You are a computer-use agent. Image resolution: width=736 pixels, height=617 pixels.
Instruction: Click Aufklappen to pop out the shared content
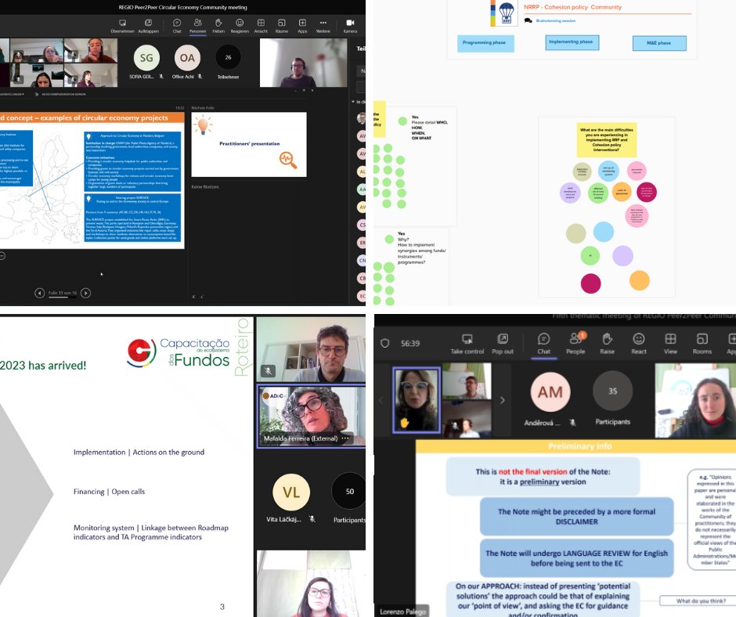(148, 27)
